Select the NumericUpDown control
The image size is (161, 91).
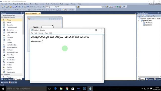pyautogui.click(x=12, y=52)
